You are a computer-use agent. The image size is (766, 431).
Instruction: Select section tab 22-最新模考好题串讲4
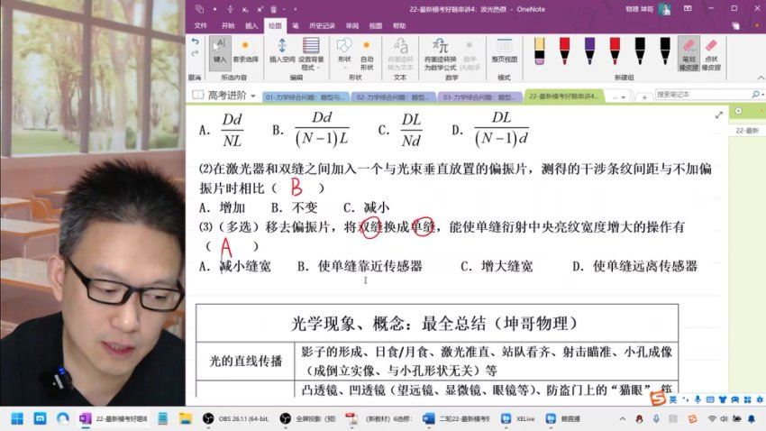click(563, 96)
